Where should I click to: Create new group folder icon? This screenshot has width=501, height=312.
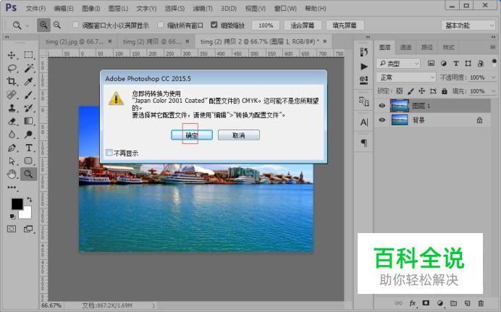tap(453, 303)
